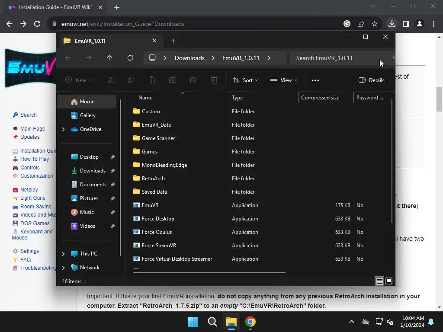Expand the OneDrive tree node

click(63, 129)
